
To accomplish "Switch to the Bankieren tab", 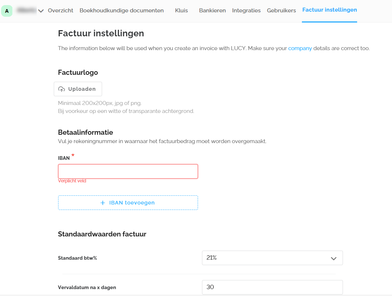I will coord(212,11).
